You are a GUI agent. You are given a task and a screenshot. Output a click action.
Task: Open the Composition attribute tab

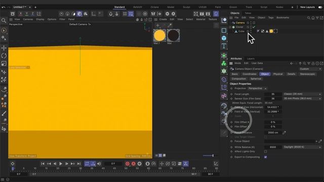[238, 79]
